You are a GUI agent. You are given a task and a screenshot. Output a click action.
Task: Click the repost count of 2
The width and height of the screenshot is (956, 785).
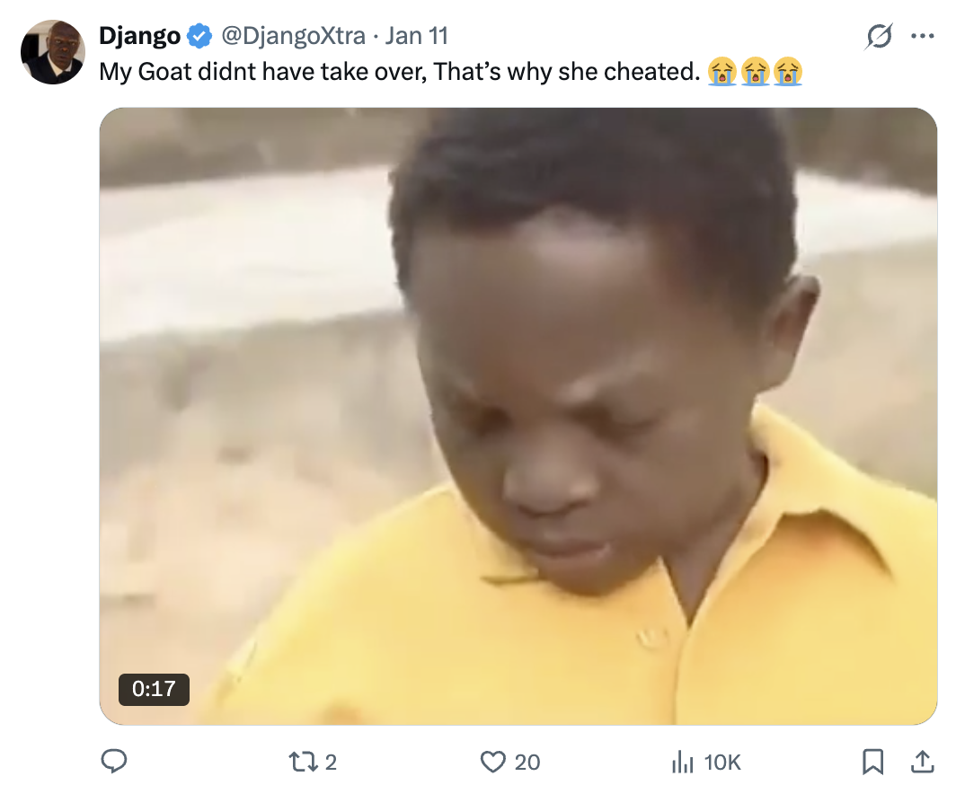[331, 763]
